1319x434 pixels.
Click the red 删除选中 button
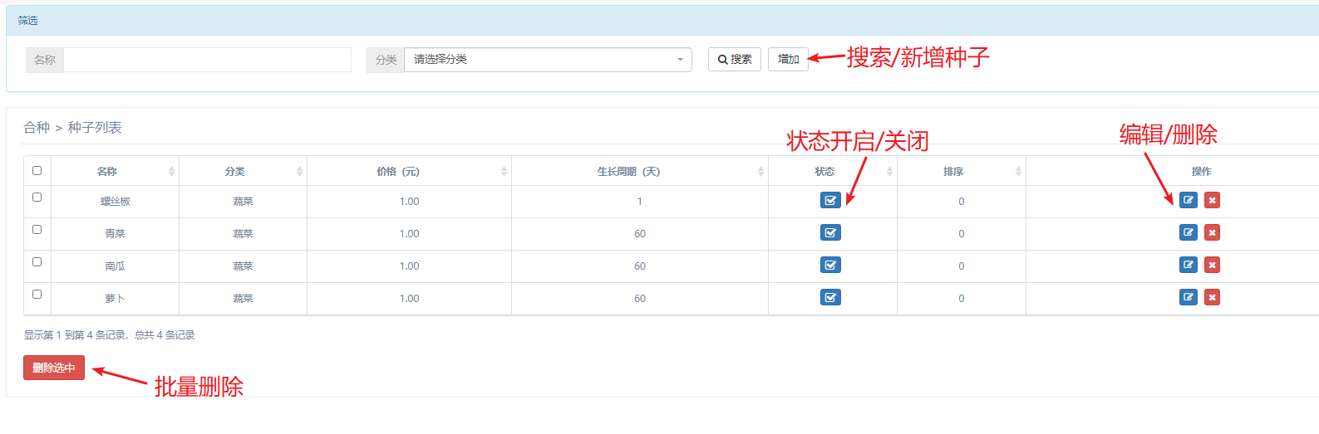54,368
